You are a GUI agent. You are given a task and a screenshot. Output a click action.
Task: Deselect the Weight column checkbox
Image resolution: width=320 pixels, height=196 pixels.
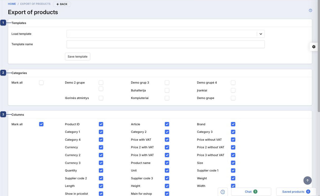click(x=233, y=178)
